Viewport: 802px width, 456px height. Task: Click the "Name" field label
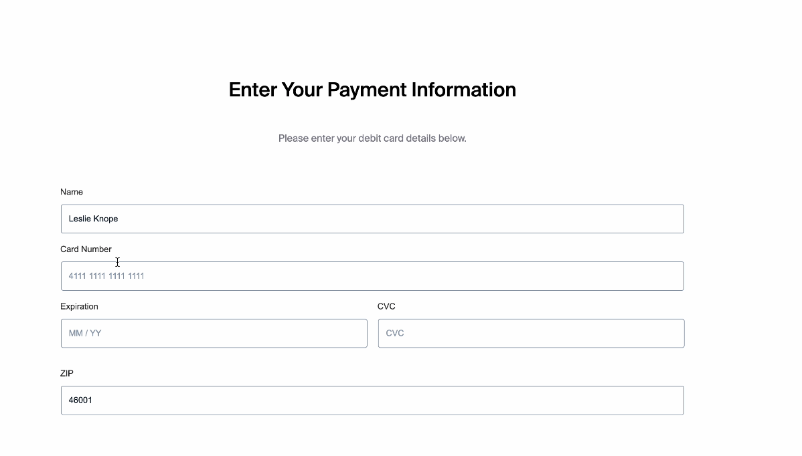pyautogui.click(x=72, y=192)
